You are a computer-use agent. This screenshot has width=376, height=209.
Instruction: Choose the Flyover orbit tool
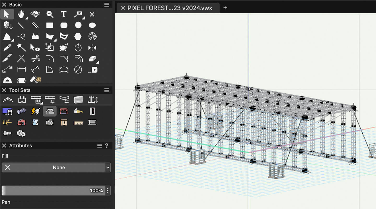35,14
